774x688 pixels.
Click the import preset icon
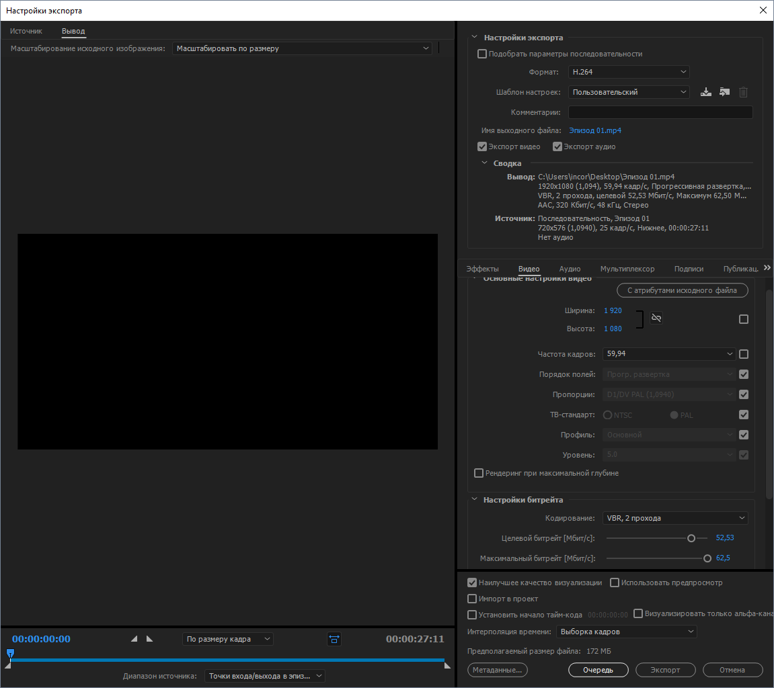pyautogui.click(x=724, y=92)
